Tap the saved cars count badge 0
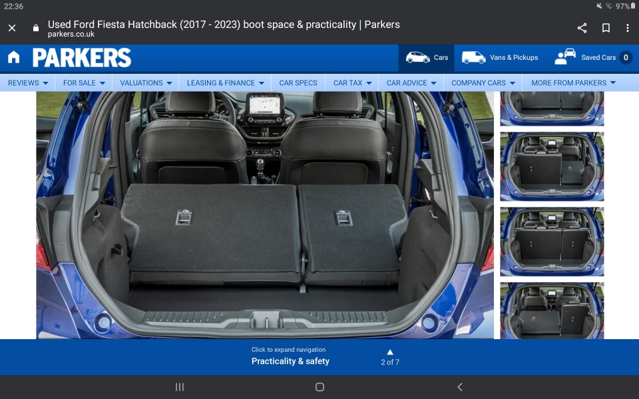Image resolution: width=639 pixels, height=399 pixels. tap(626, 57)
